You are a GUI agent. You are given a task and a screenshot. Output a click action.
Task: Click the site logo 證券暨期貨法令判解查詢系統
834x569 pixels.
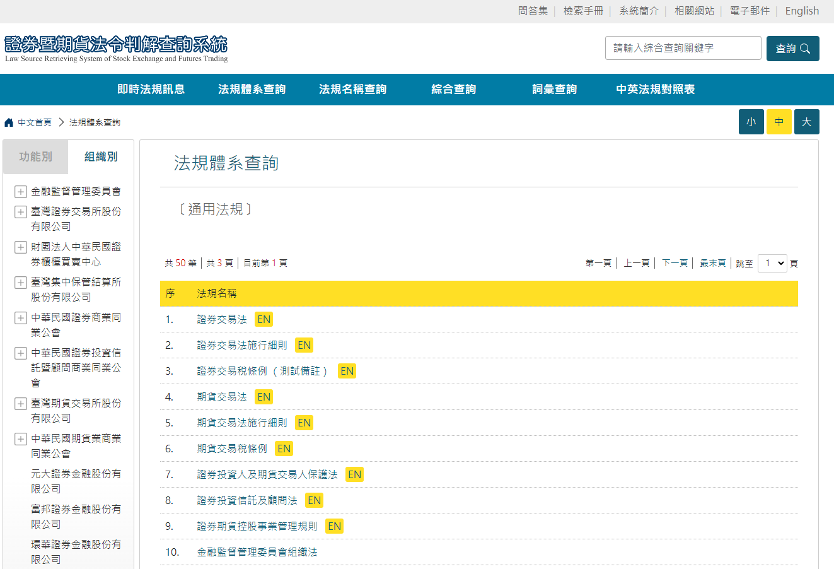coord(117,49)
